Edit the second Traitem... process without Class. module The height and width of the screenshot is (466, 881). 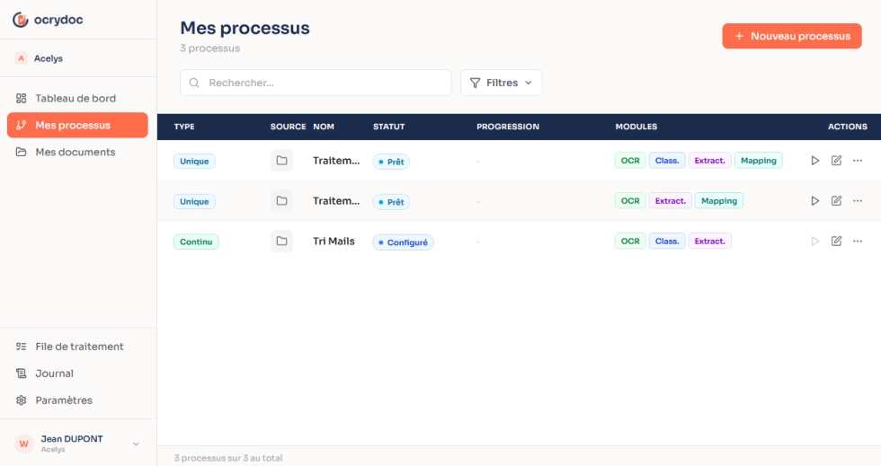click(836, 201)
